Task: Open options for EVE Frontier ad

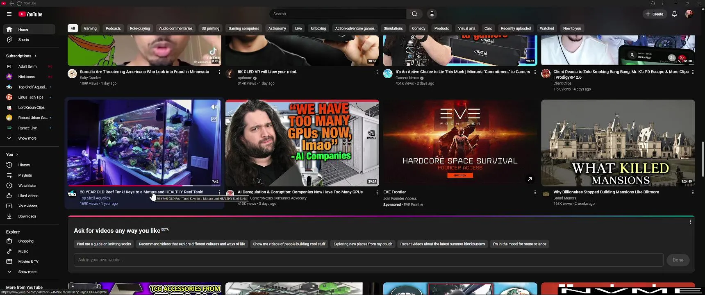Action: click(535, 192)
